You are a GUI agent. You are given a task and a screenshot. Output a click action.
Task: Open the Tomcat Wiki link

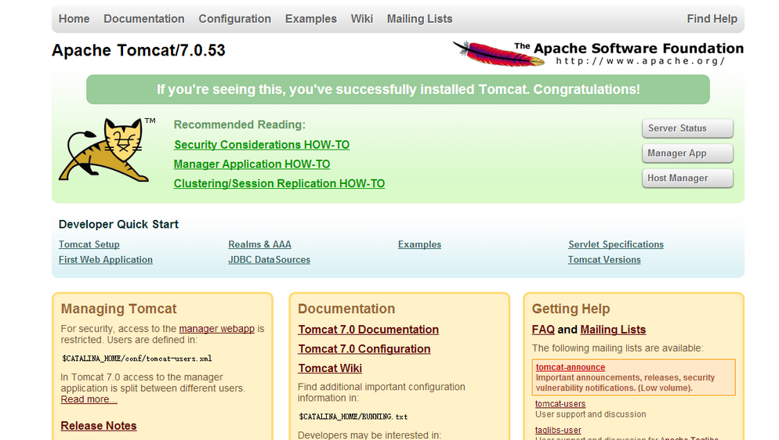click(330, 369)
